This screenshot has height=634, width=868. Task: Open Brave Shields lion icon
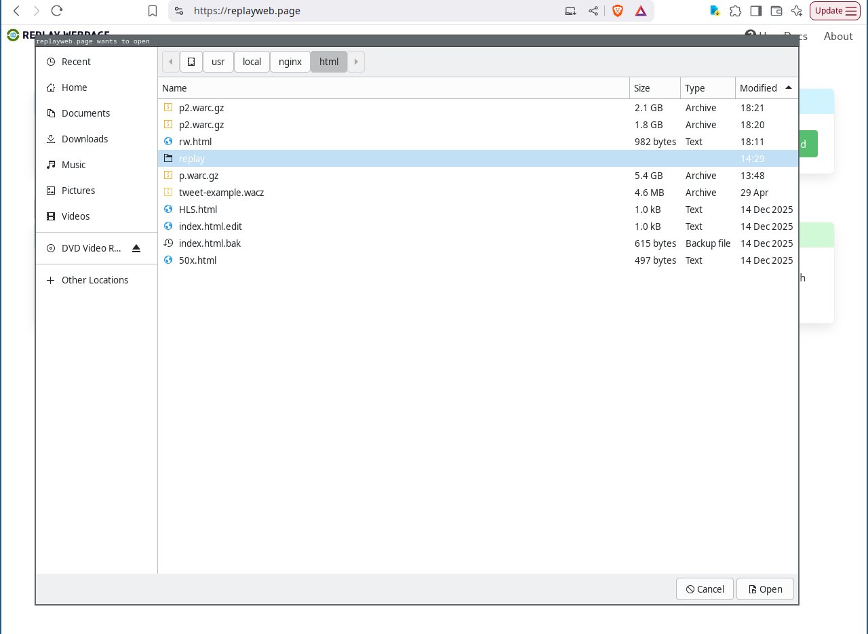pos(617,11)
